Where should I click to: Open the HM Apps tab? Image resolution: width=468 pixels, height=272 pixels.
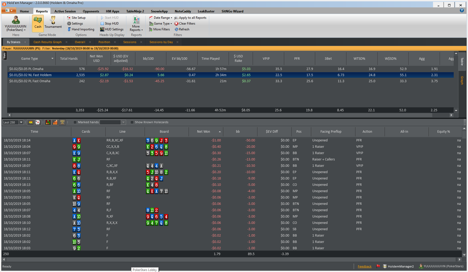(x=113, y=11)
